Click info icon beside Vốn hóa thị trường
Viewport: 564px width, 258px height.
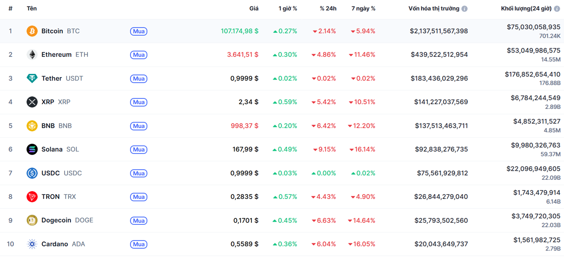(464, 9)
